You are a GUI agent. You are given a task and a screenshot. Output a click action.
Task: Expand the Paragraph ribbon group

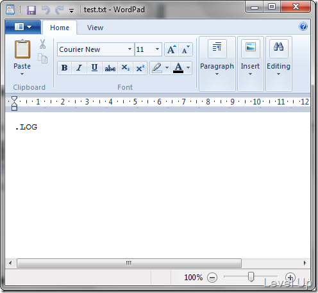(217, 63)
